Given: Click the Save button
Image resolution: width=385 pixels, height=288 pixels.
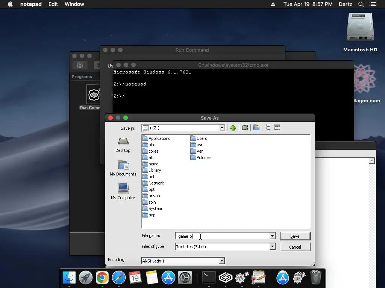Looking at the screenshot, I should tap(295, 236).
